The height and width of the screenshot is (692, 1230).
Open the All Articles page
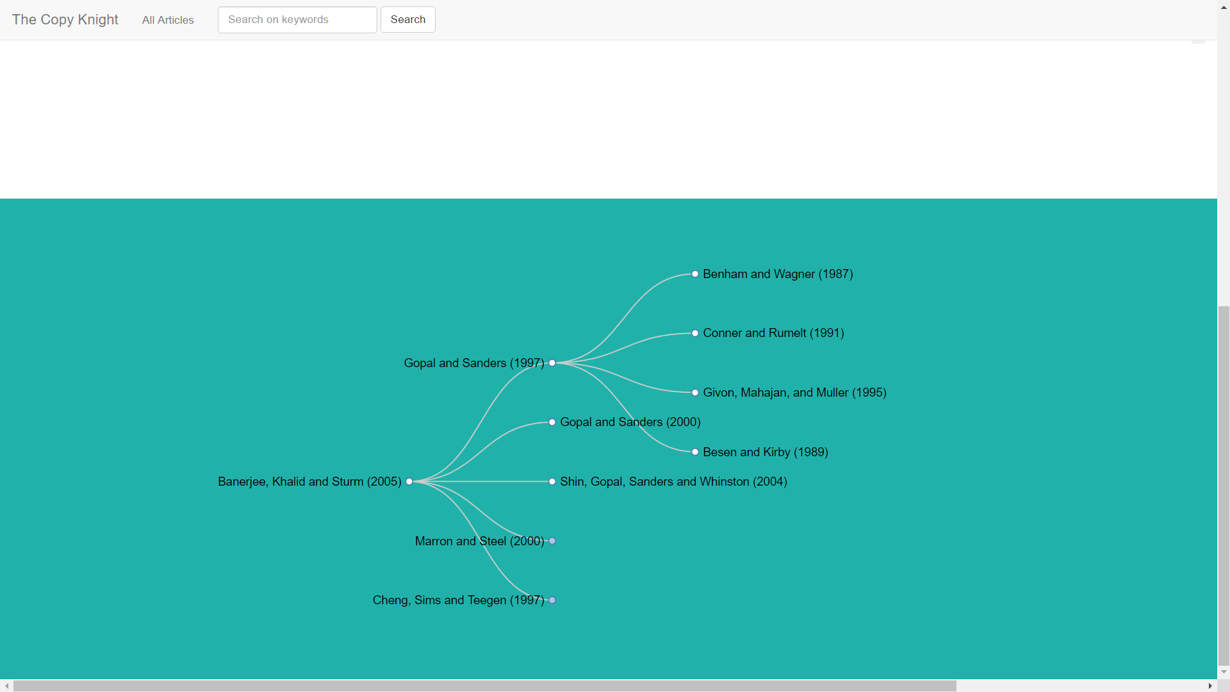[x=168, y=20]
